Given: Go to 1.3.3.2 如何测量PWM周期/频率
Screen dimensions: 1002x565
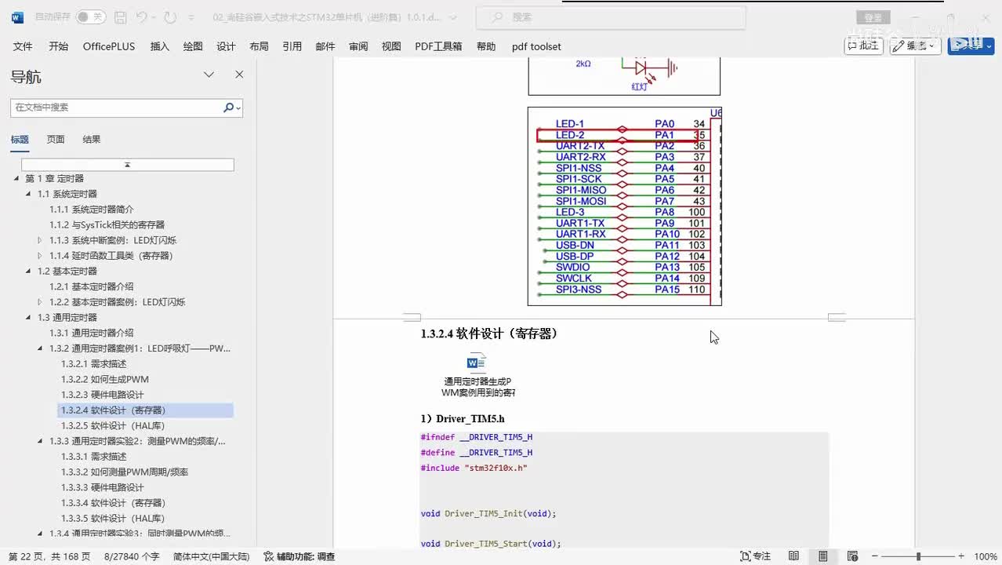Looking at the screenshot, I should (125, 472).
